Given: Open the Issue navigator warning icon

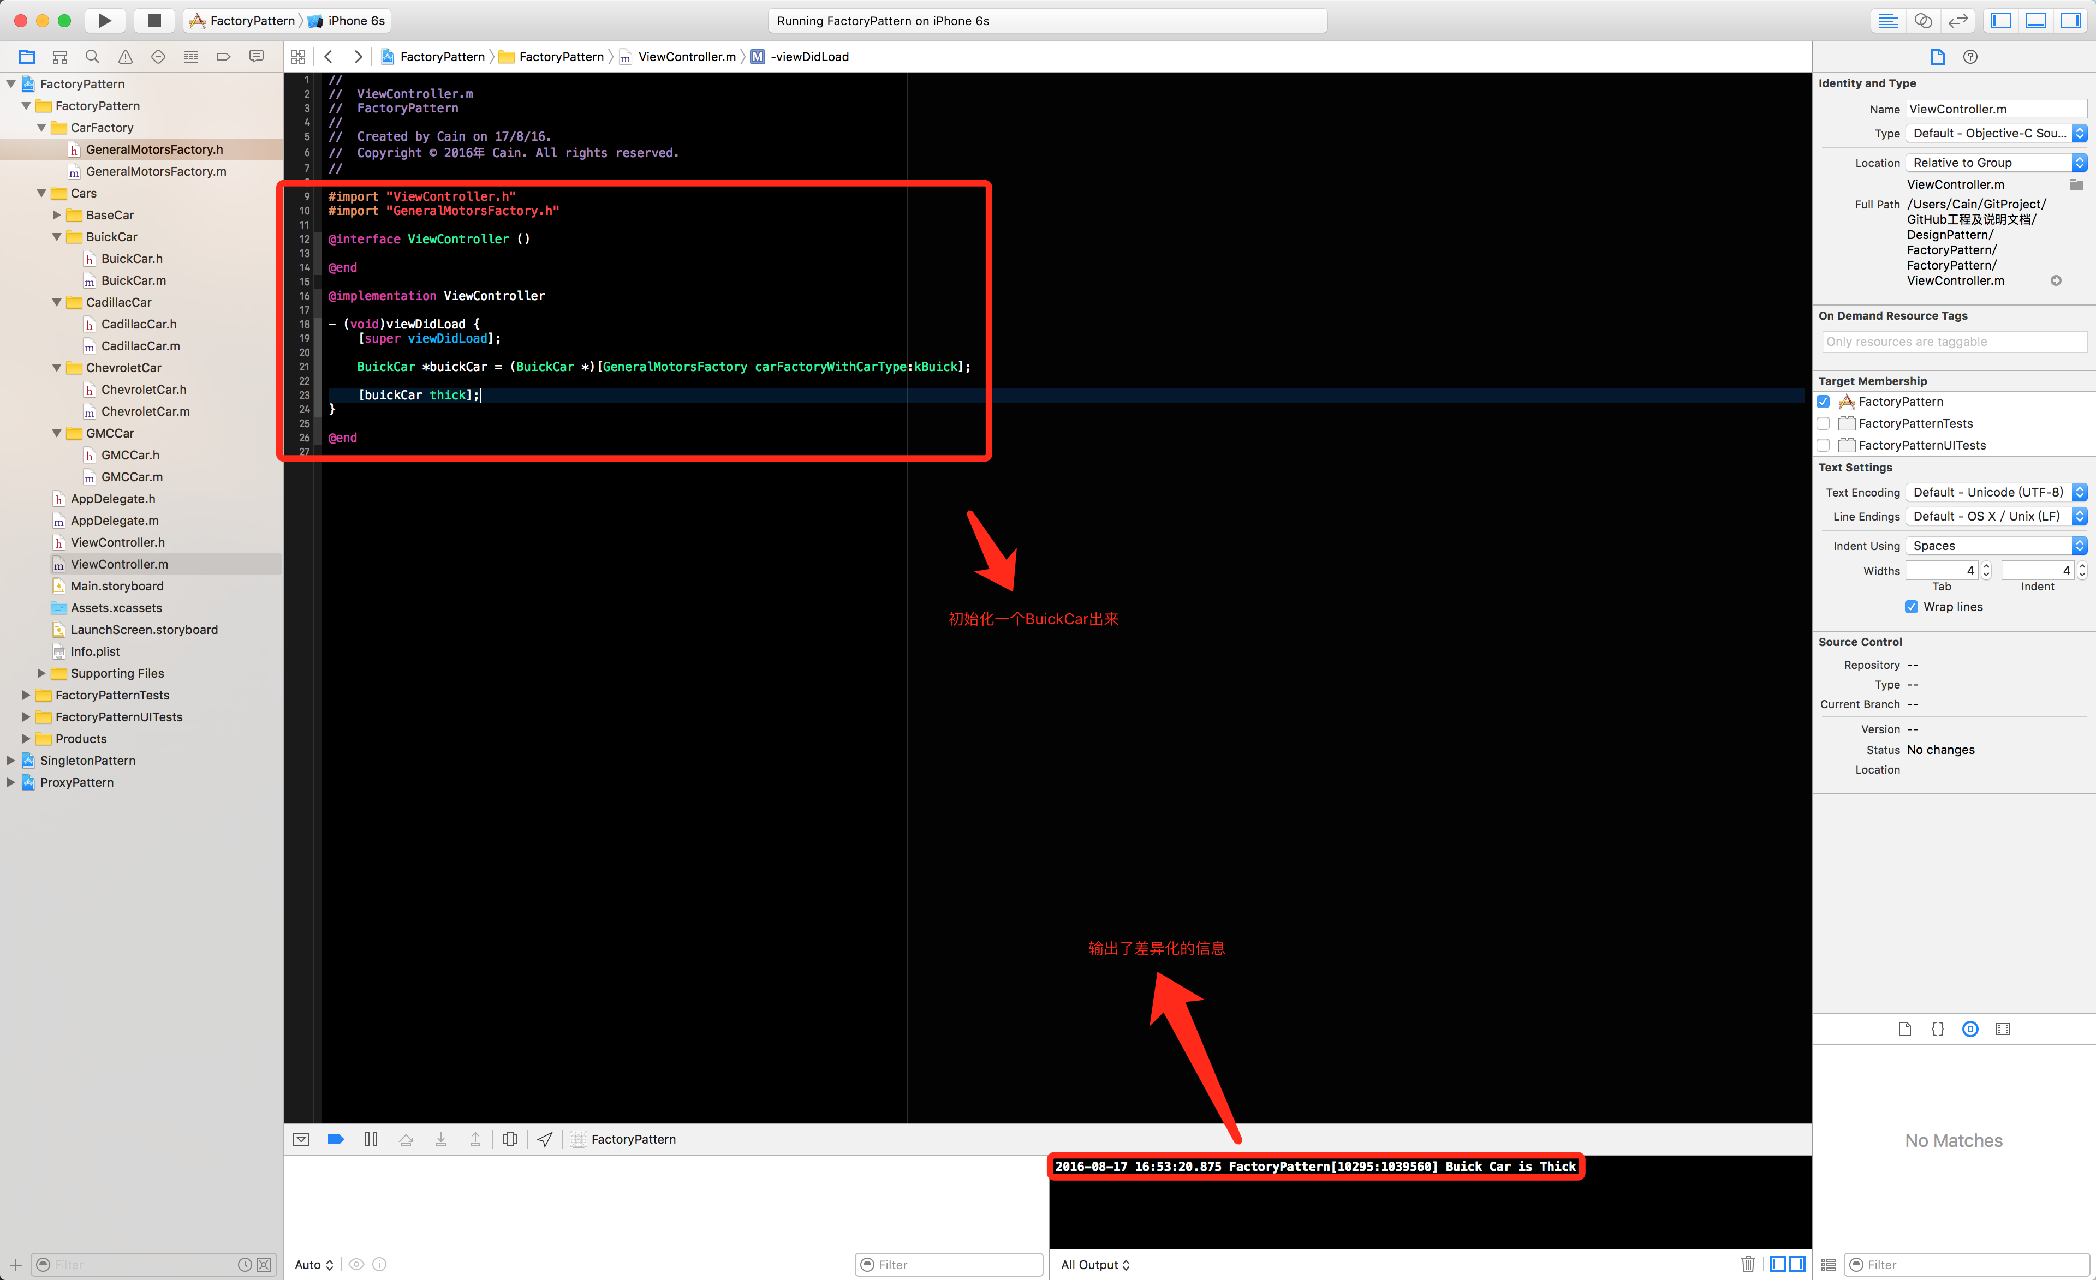Looking at the screenshot, I should click(x=125, y=57).
